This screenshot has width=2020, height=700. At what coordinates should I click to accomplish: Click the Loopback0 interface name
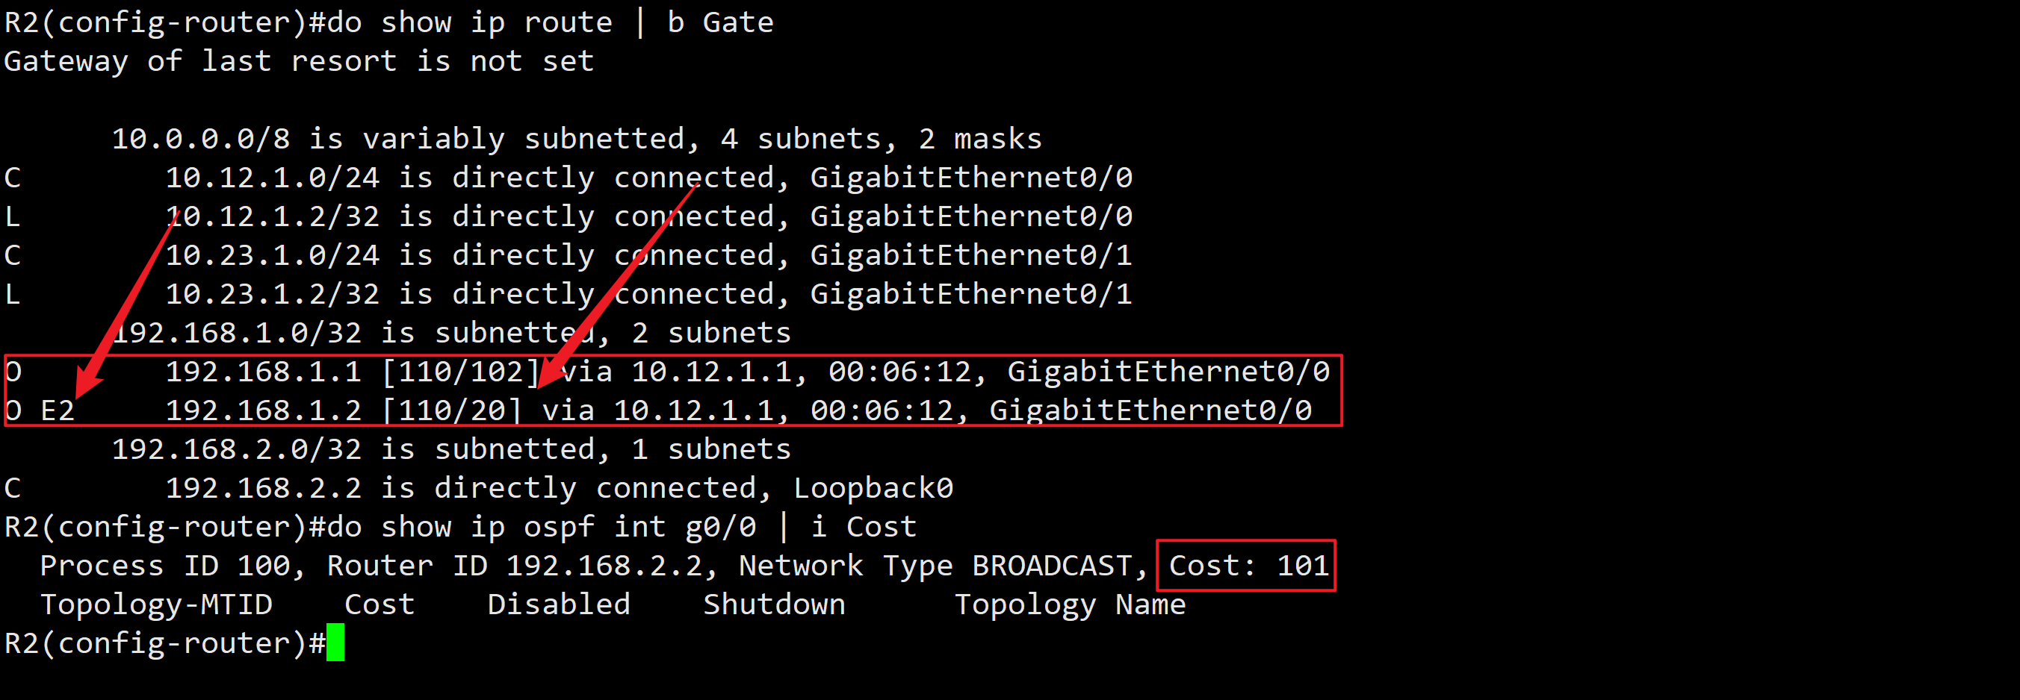point(873,489)
